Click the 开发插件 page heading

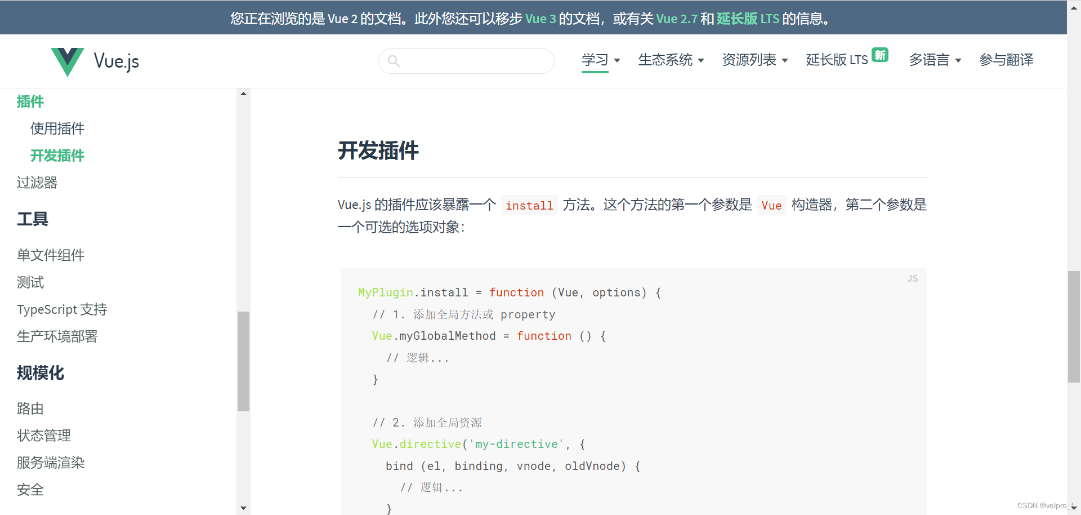[x=378, y=150]
